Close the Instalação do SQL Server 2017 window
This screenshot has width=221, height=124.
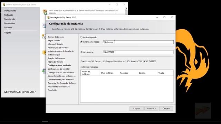(172, 18)
